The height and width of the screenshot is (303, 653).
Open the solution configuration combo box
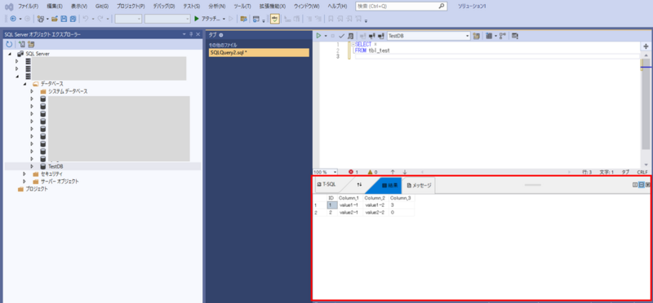click(x=128, y=19)
